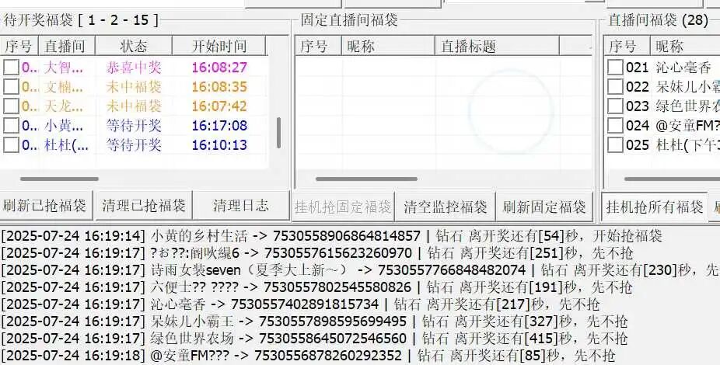The width and height of the screenshot is (720, 365).
Task: Click the start time 16:08:35
Action: 219,87
